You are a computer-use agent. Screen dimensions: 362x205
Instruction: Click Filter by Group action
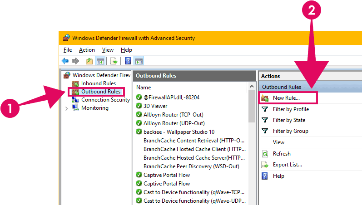coord(290,131)
